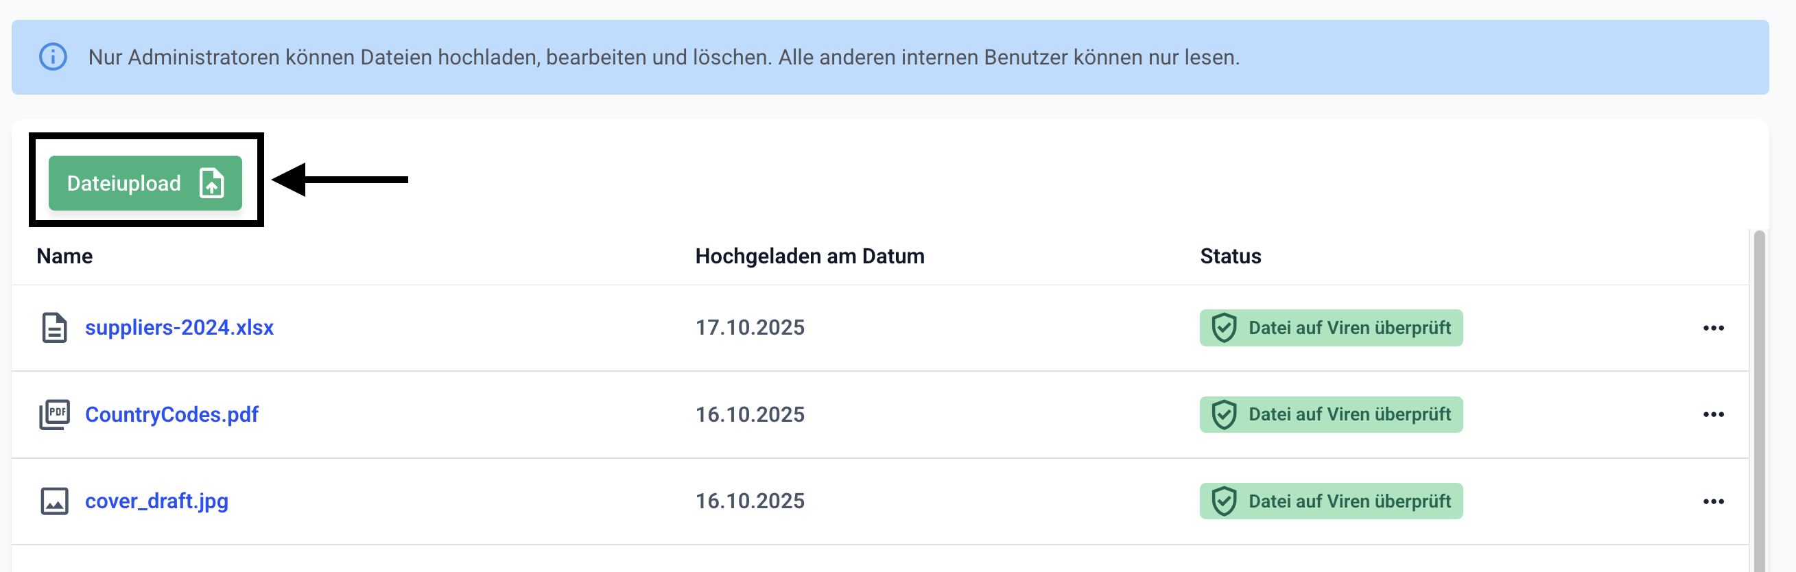Viewport: 1796px width, 572px height.
Task: Click the upload icon on the Dateiupload button
Action: 211,183
